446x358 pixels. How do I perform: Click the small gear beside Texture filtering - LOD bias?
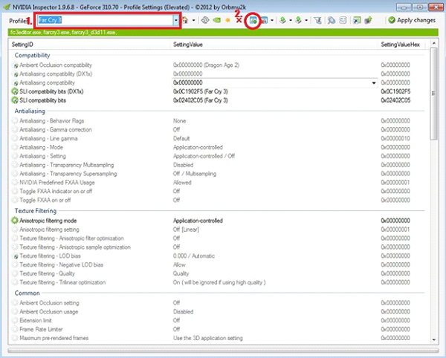tap(16, 256)
